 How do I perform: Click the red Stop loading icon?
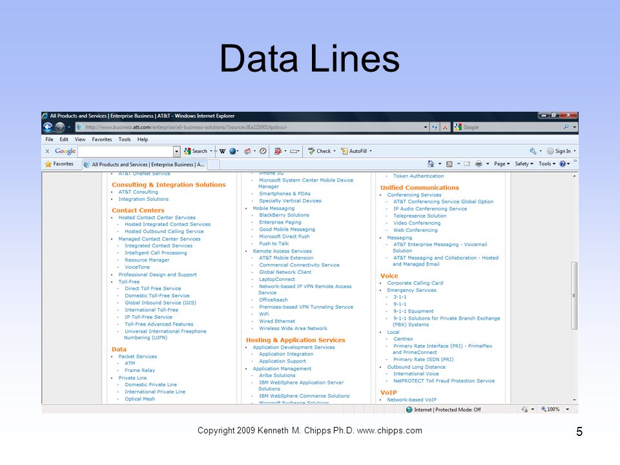pyautogui.click(x=445, y=127)
